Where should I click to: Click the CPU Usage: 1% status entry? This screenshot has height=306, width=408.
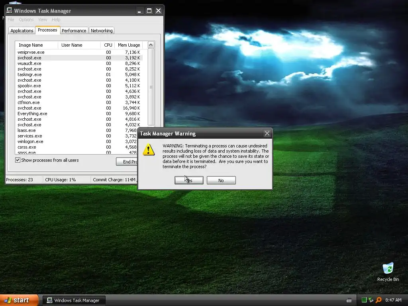[61, 180]
